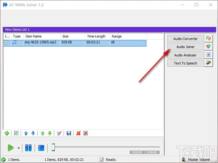Click the Master Volume speaker icon
The height and width of the screenshot is (163, 218).
pyautogui.click(x=184, y=160)
